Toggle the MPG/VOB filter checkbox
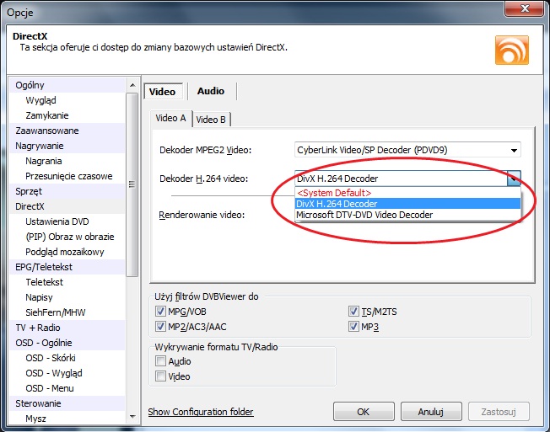This screenshot has height=432, width=550. [x=160, y=311]
